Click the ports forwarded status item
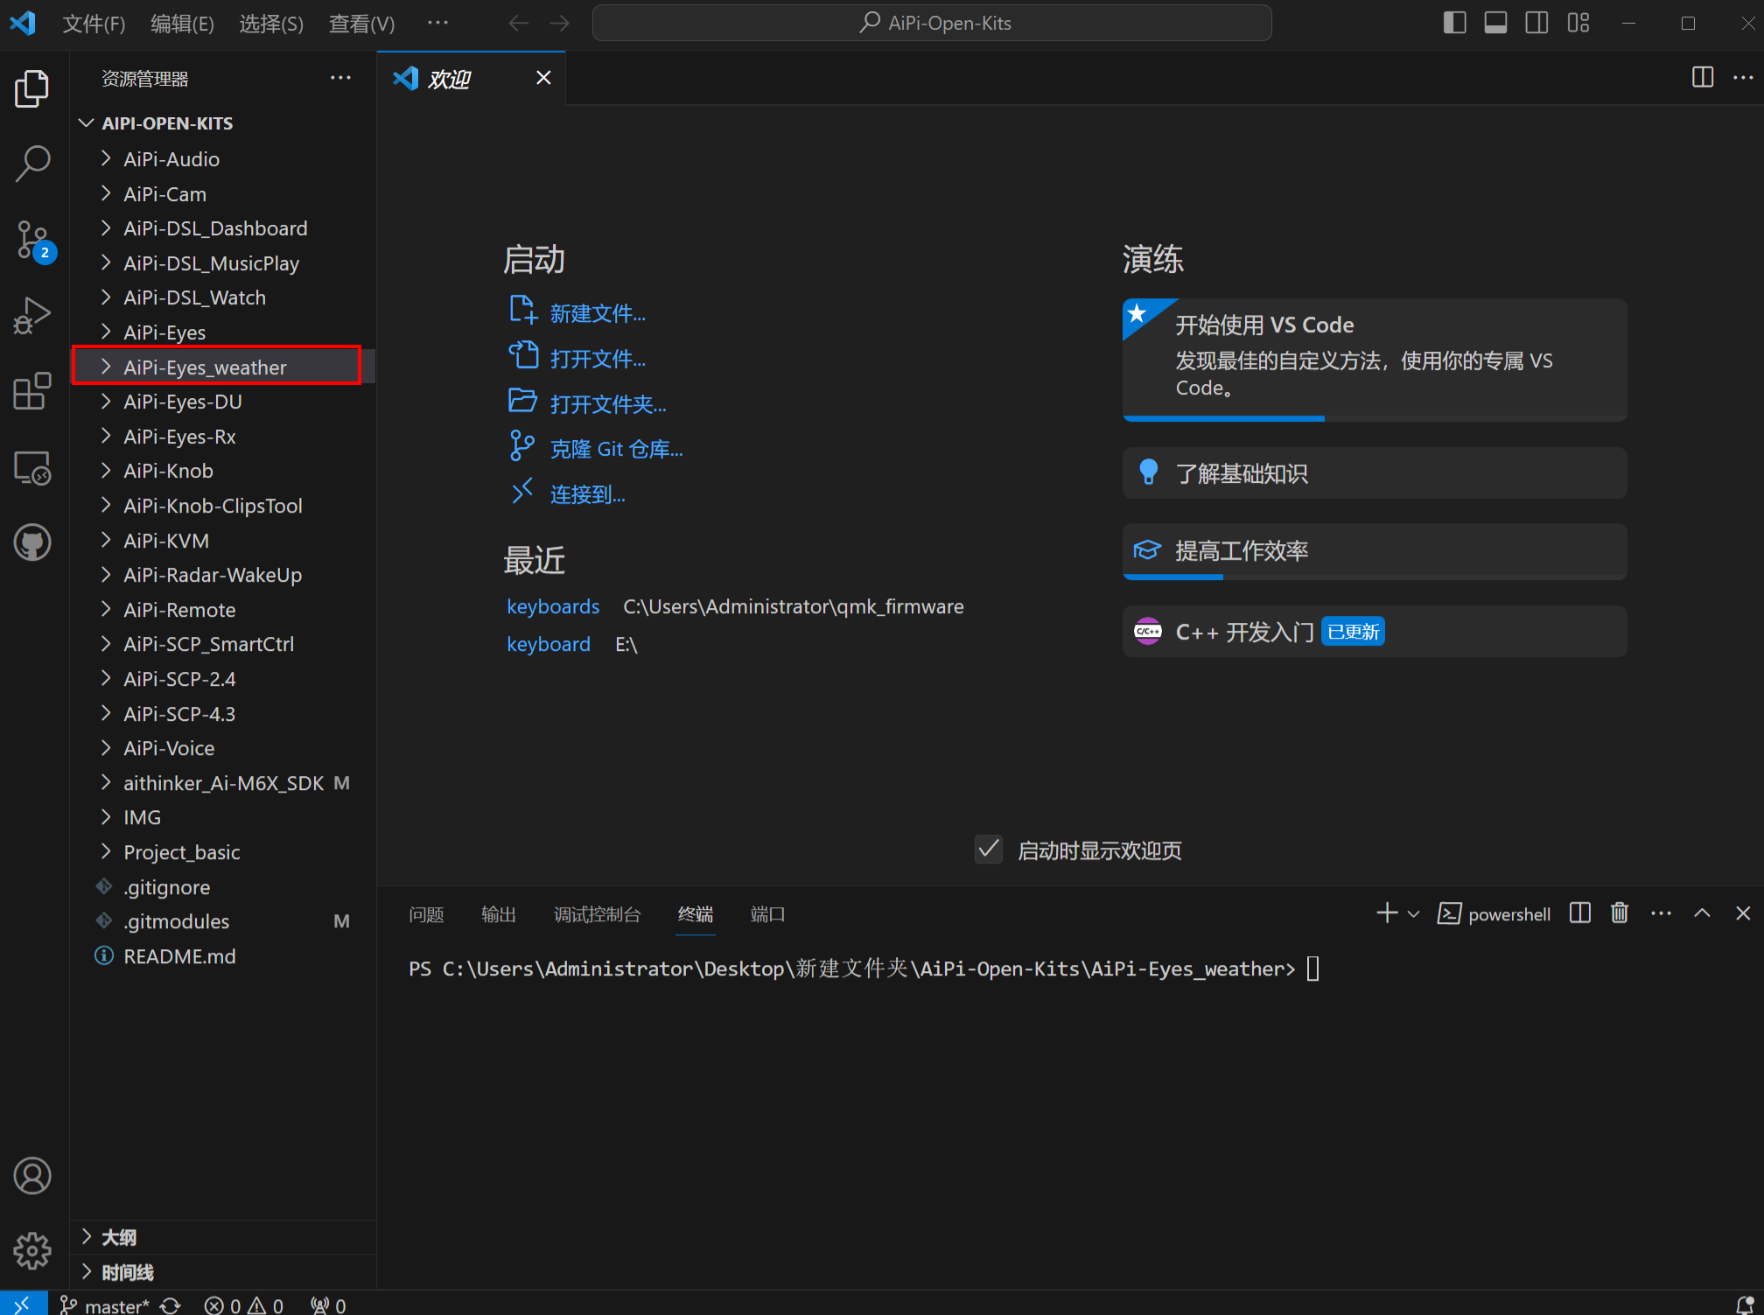 click(329, 1305)
